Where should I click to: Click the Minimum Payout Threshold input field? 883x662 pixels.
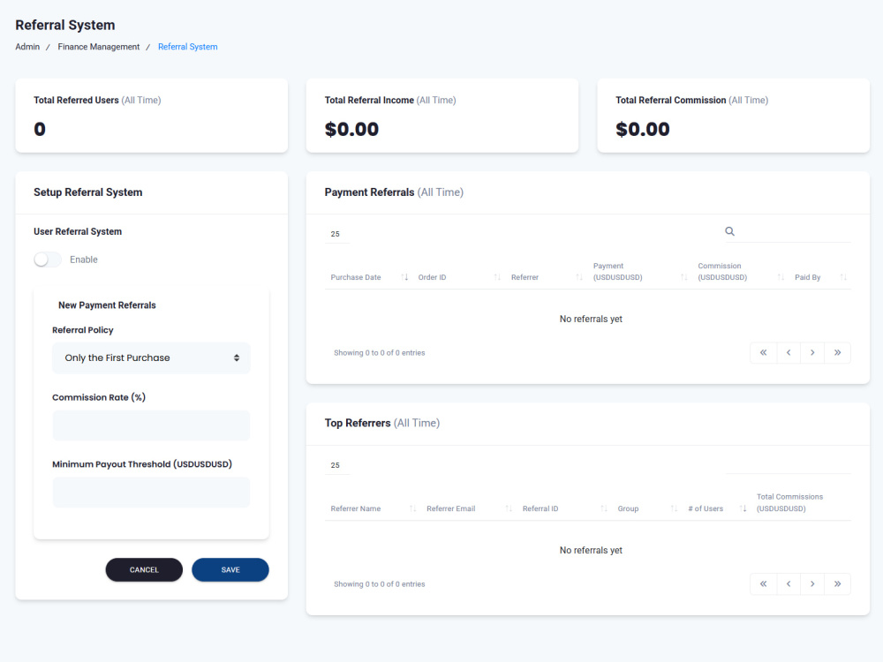click(151, 493)
